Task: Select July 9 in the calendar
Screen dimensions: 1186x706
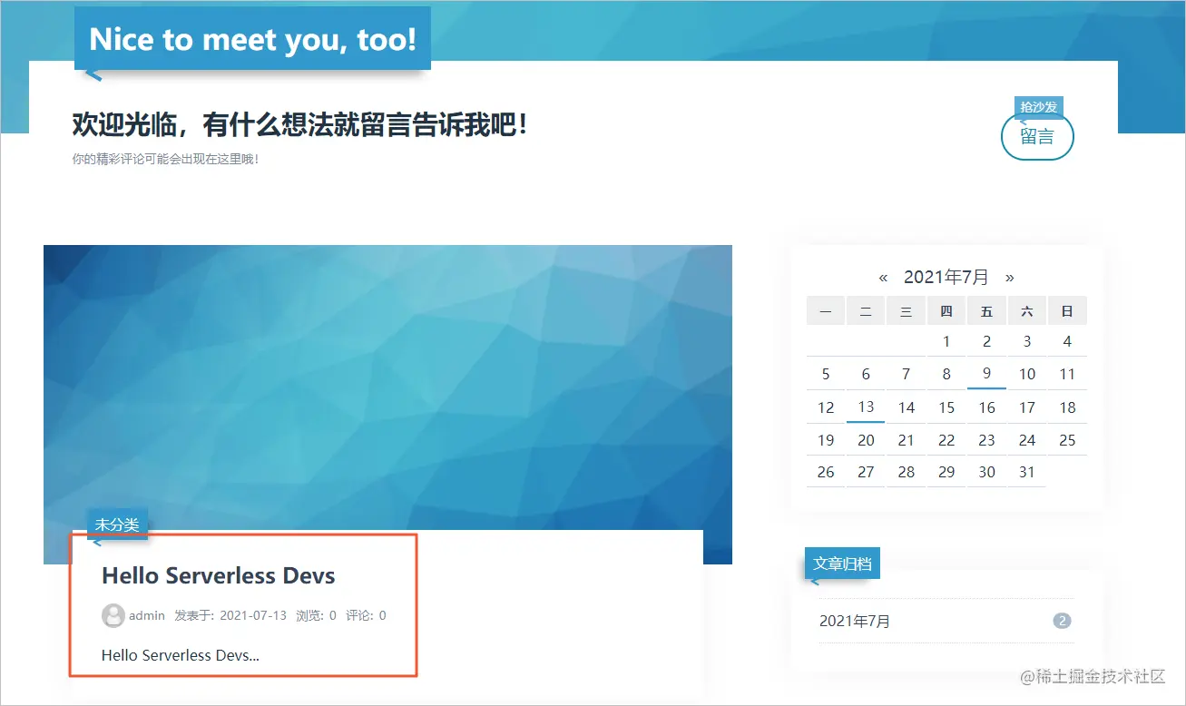Action: click(986, 373)
